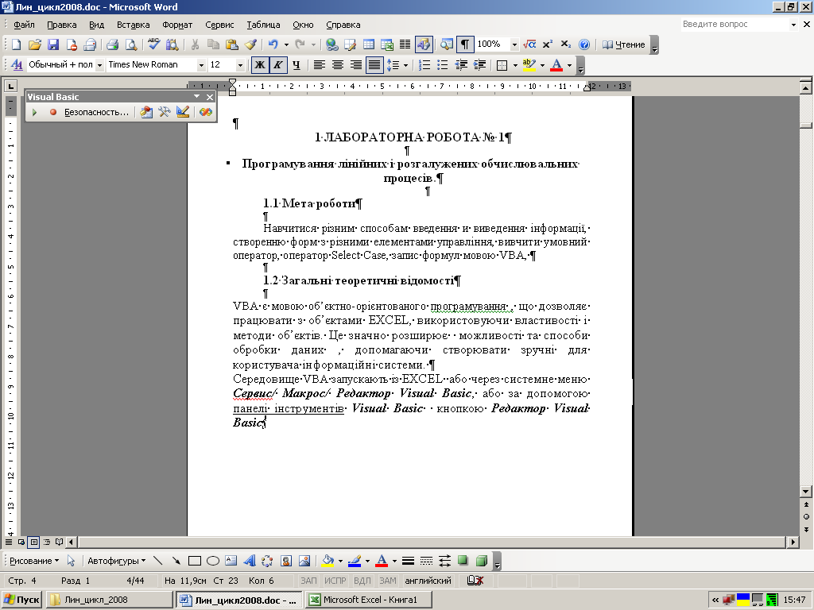
Task: Print the document with the printer icon
Action: 113,45
